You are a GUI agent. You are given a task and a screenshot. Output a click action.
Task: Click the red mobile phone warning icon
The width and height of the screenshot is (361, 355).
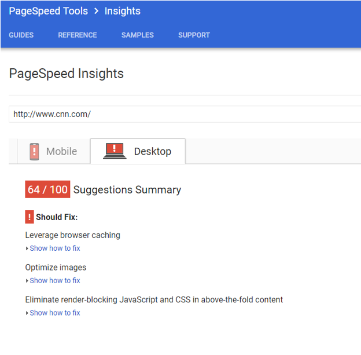coord(34,152)
